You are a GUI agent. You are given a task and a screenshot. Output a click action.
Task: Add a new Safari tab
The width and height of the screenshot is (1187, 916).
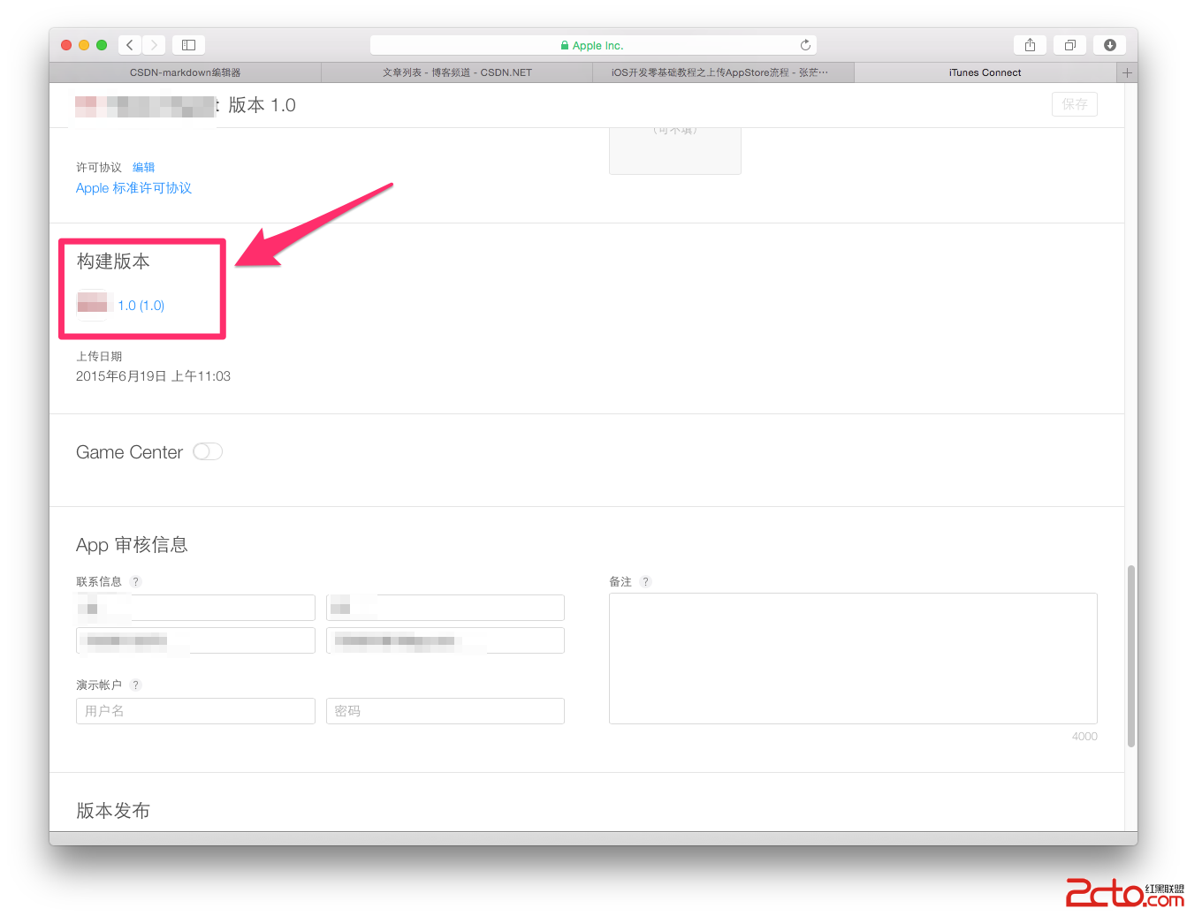point(1127,72)
